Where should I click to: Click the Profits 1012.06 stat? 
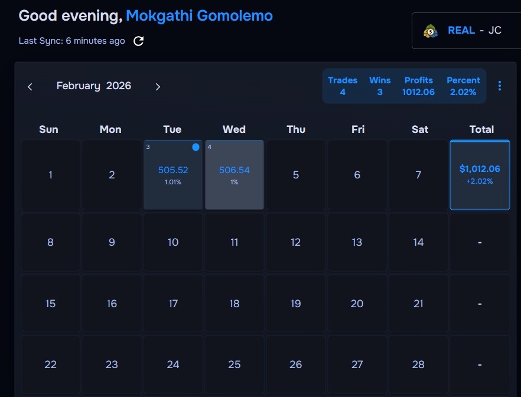click(418, 86)
